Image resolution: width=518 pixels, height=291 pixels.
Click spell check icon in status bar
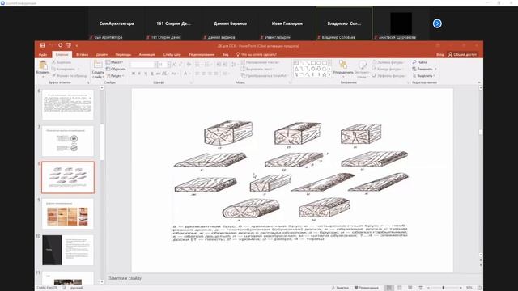click(64, 288)
